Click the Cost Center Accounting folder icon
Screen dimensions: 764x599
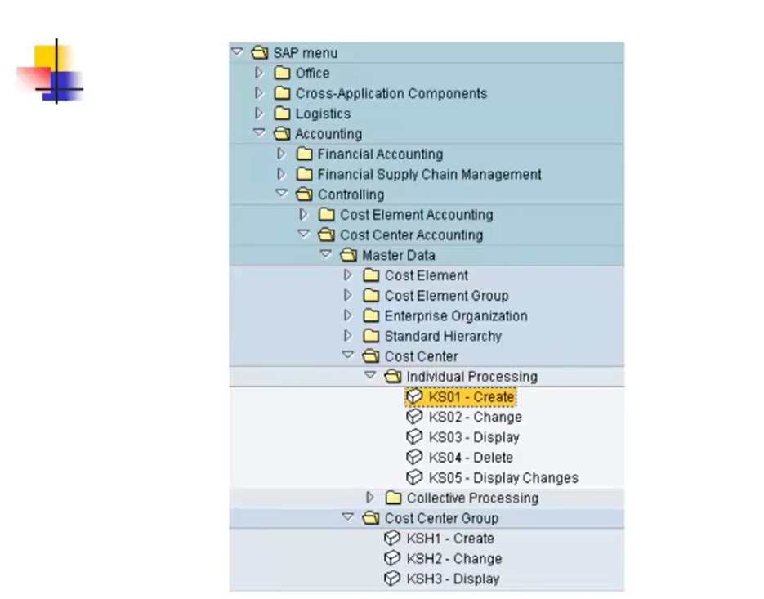326,235
